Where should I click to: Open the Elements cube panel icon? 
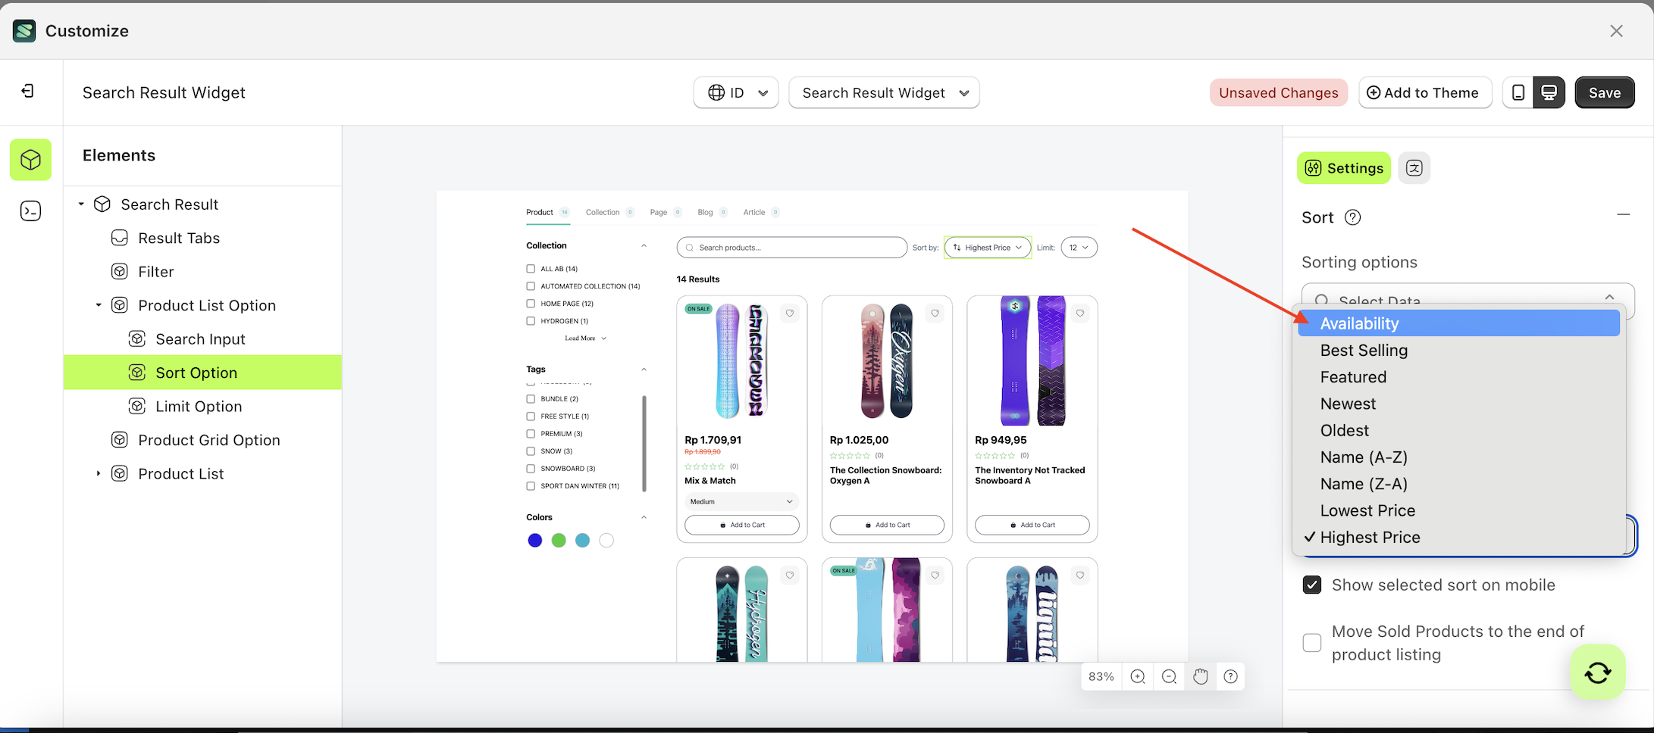(30, 160)
